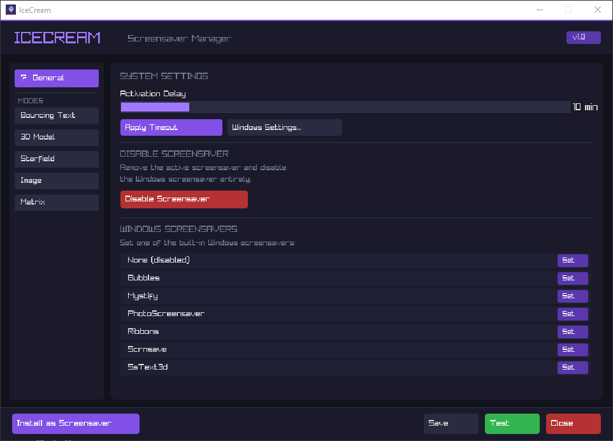Select the Bouncing Text mode

[x=57, y=116]
